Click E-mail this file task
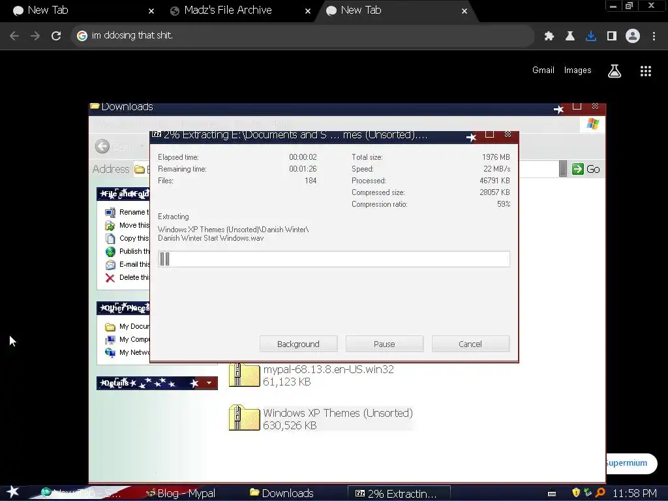668x501 pixels. click(127, 265)
